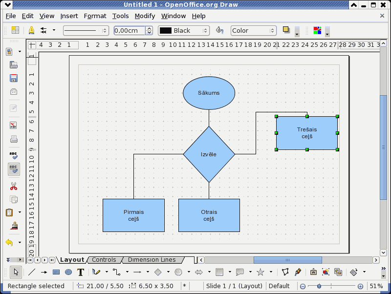Open the Format menu
Screen dimensions: 391x294
tap(95, 16)
